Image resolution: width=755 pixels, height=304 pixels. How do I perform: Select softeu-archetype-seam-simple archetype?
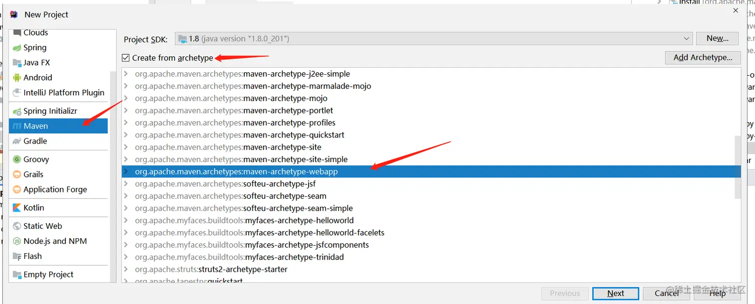coord(431,208)
